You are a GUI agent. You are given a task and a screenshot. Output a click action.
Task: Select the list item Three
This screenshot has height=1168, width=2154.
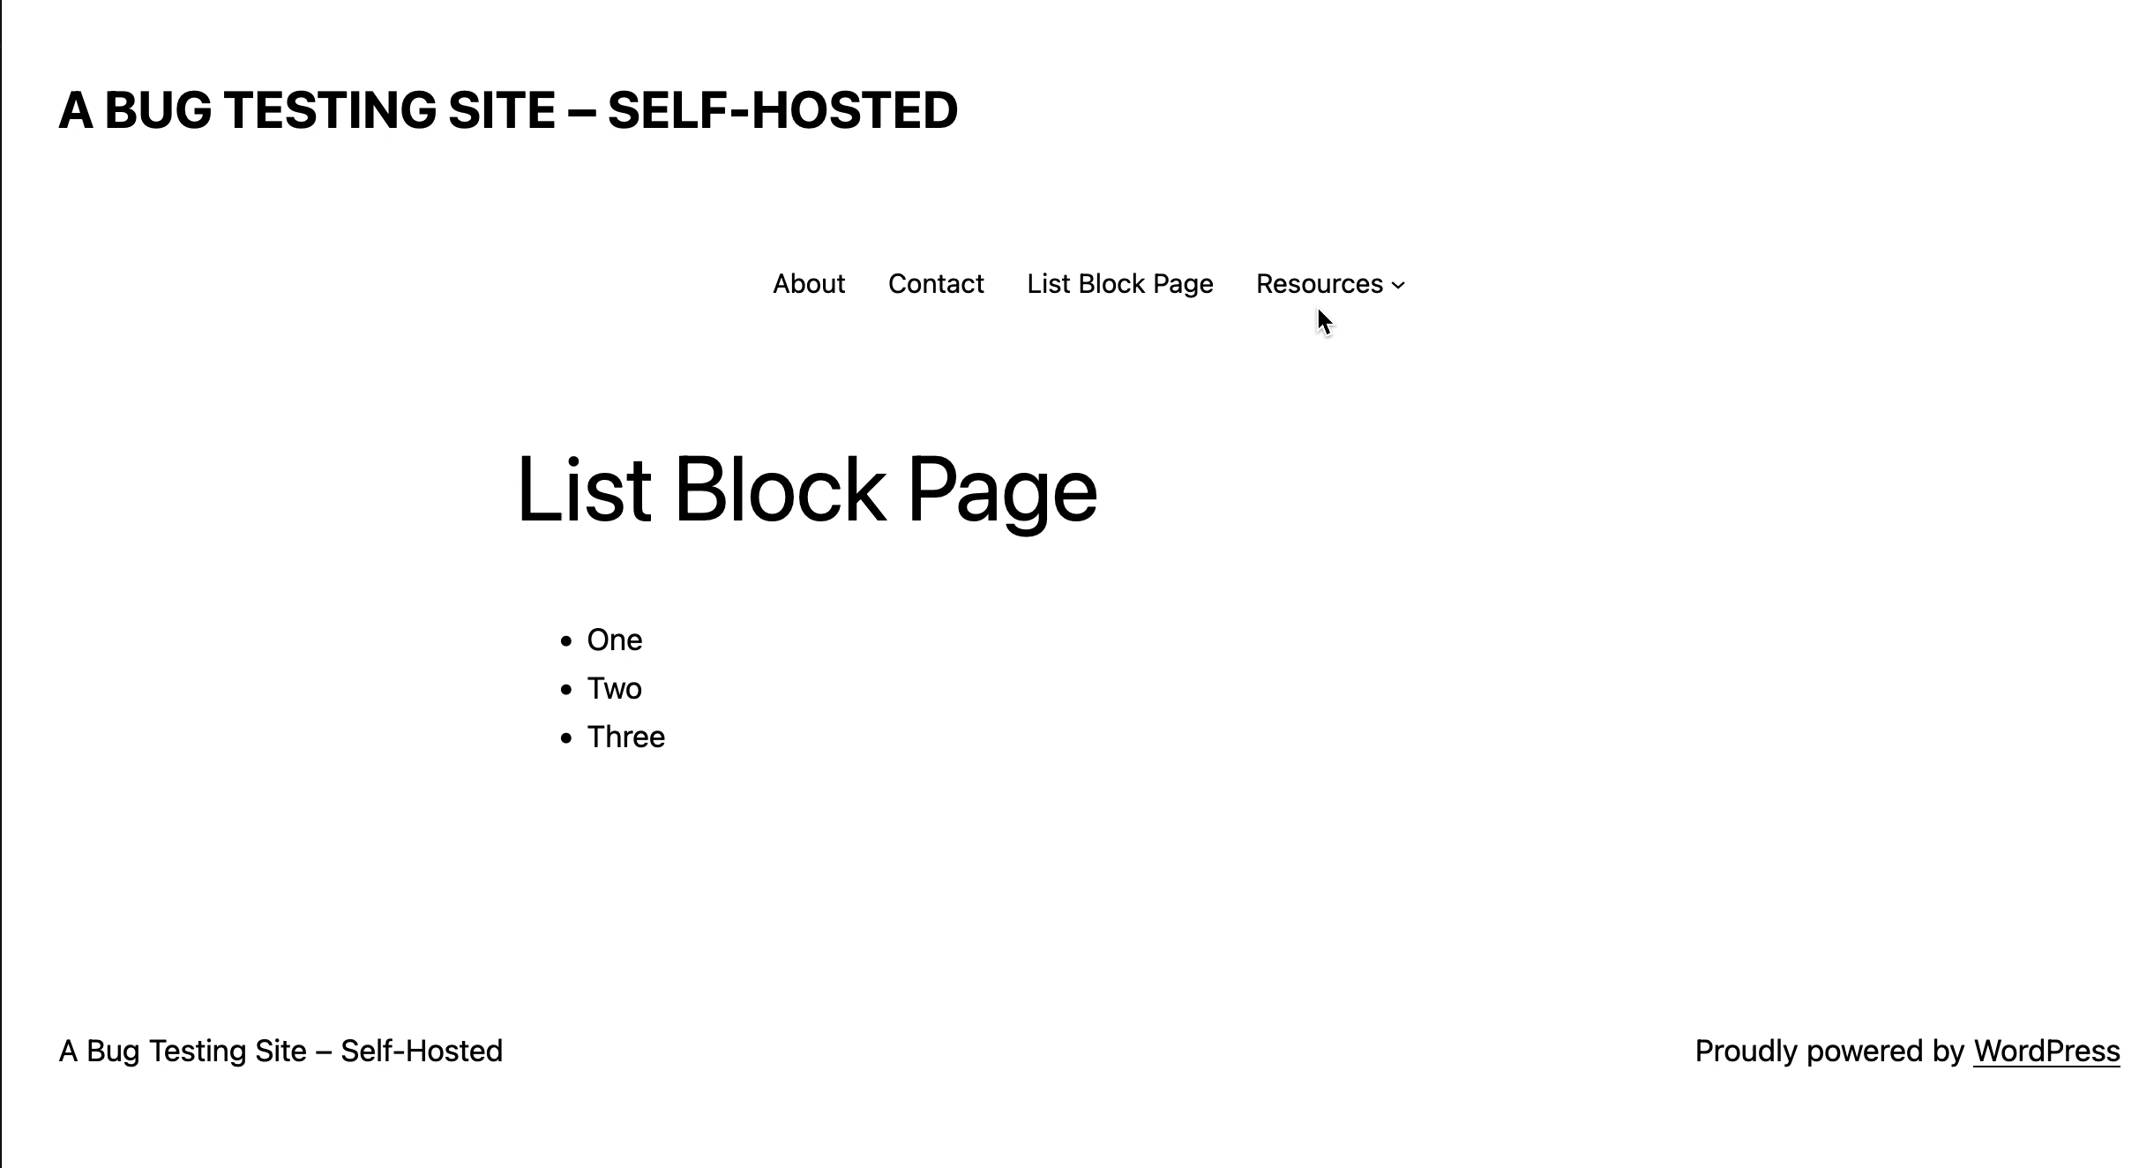coord(626,736)
